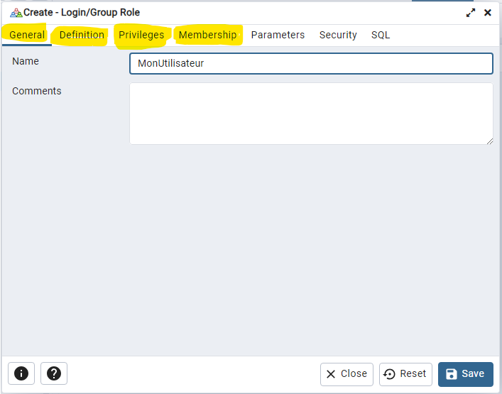
Task: Open the Definition tab
Action: tap(82, 35)
